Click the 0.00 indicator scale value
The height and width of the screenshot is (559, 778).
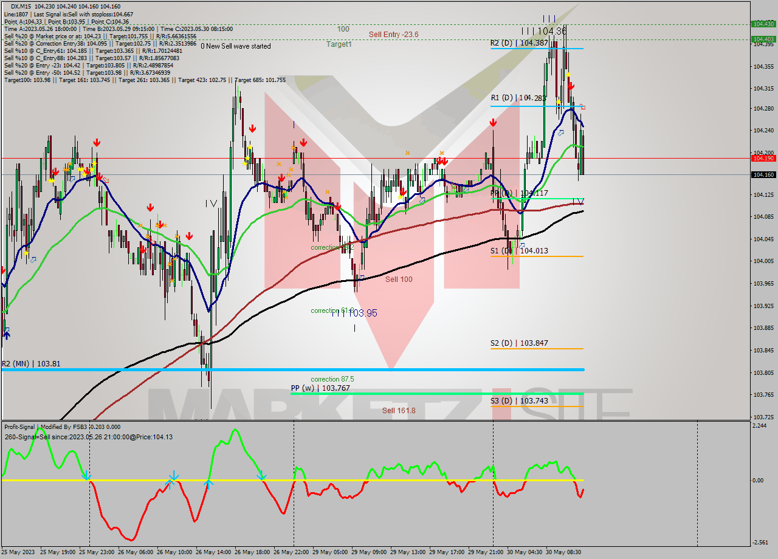[x=757, y=480]
